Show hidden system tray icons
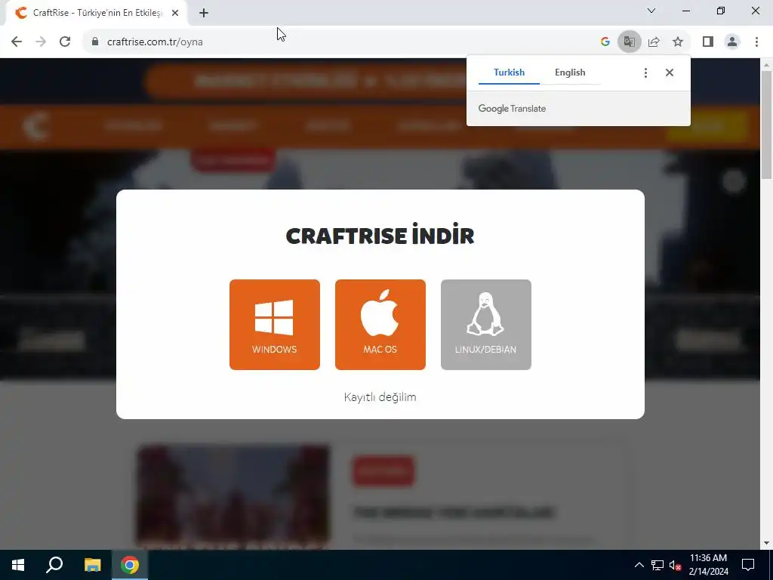773x580 pixels. coord(639,565)
